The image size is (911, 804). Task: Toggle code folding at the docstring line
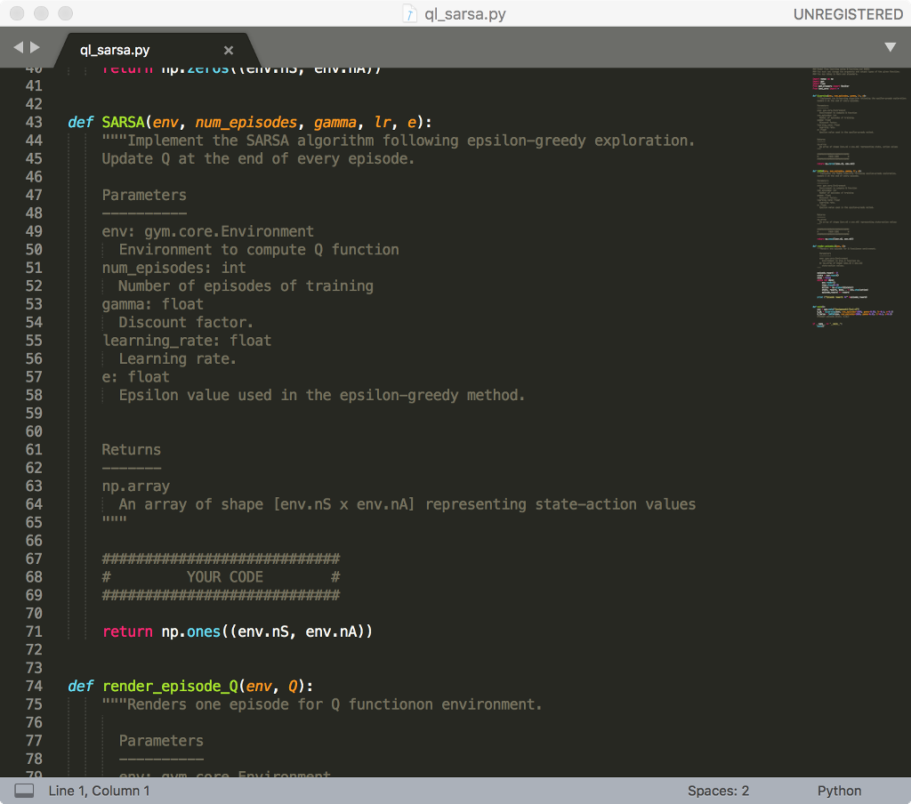pyautogui.click(x=54, y=140)
